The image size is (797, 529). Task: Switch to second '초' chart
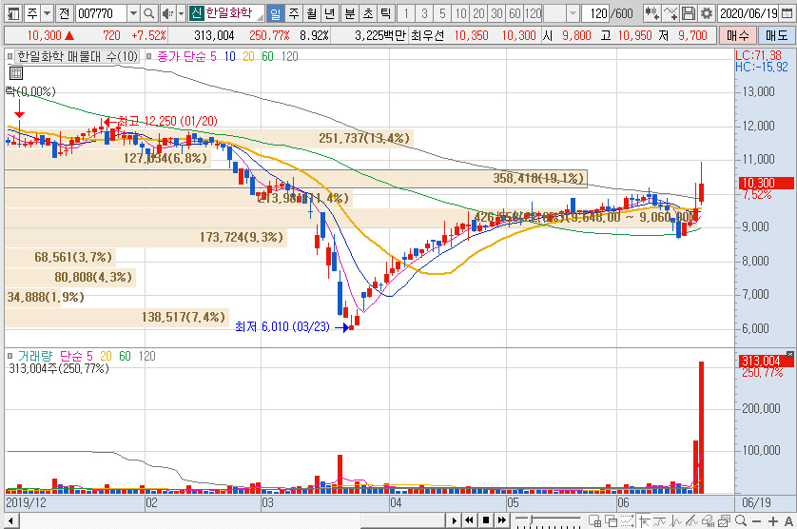click(x=368, y=13)
